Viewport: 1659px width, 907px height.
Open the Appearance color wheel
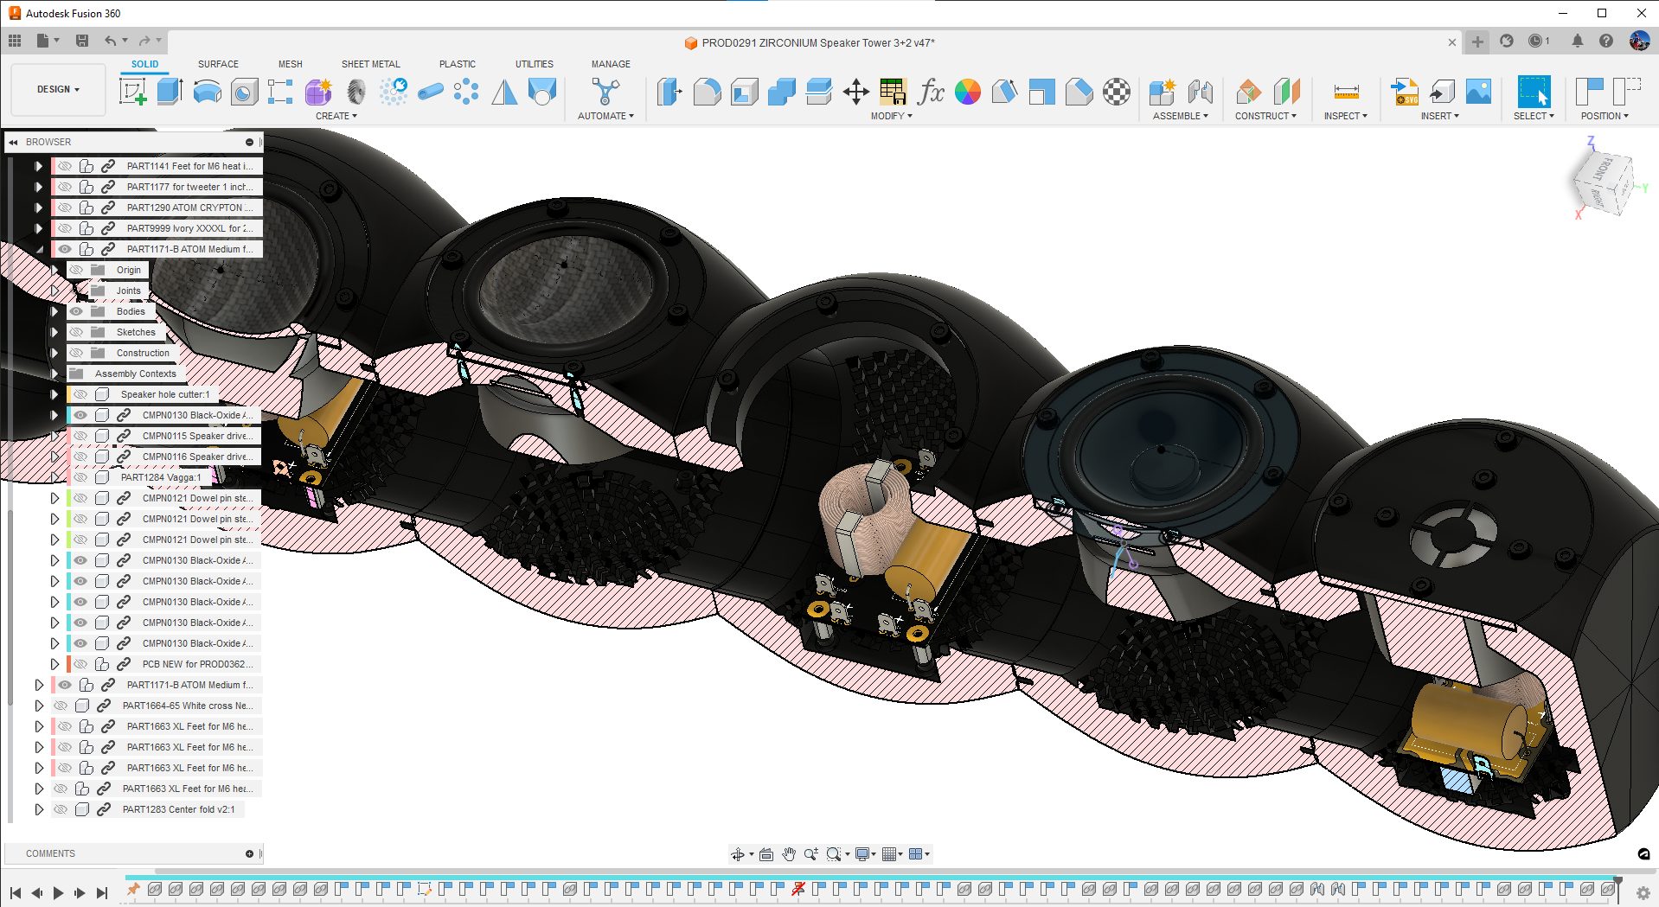[969, 91]
